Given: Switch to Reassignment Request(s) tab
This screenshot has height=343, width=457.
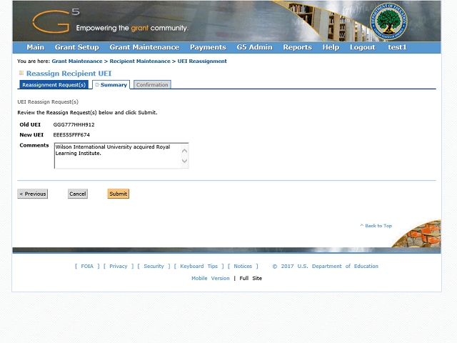Looking at the screenshot, I should pyautogui.click(x=54, y=84).
